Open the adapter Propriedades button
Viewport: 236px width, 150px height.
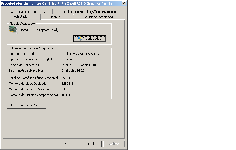(x=90, y=39)
